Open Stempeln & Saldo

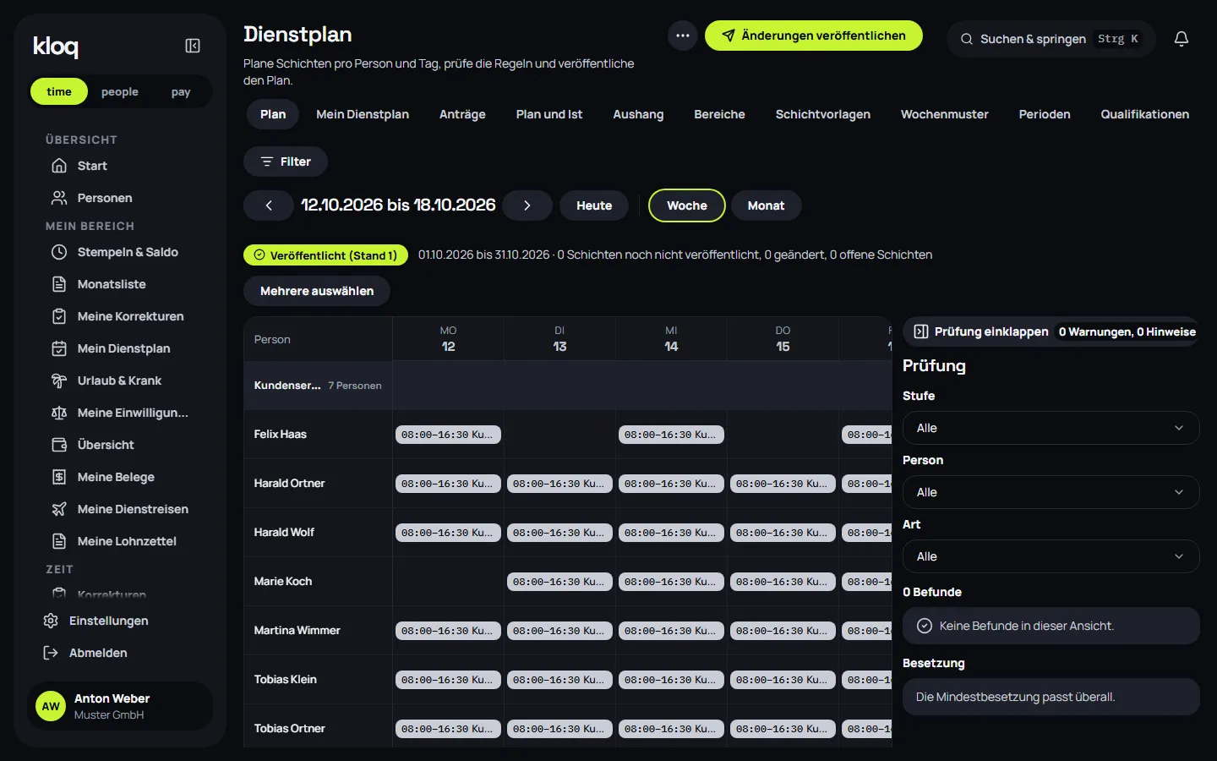point(120,252)
